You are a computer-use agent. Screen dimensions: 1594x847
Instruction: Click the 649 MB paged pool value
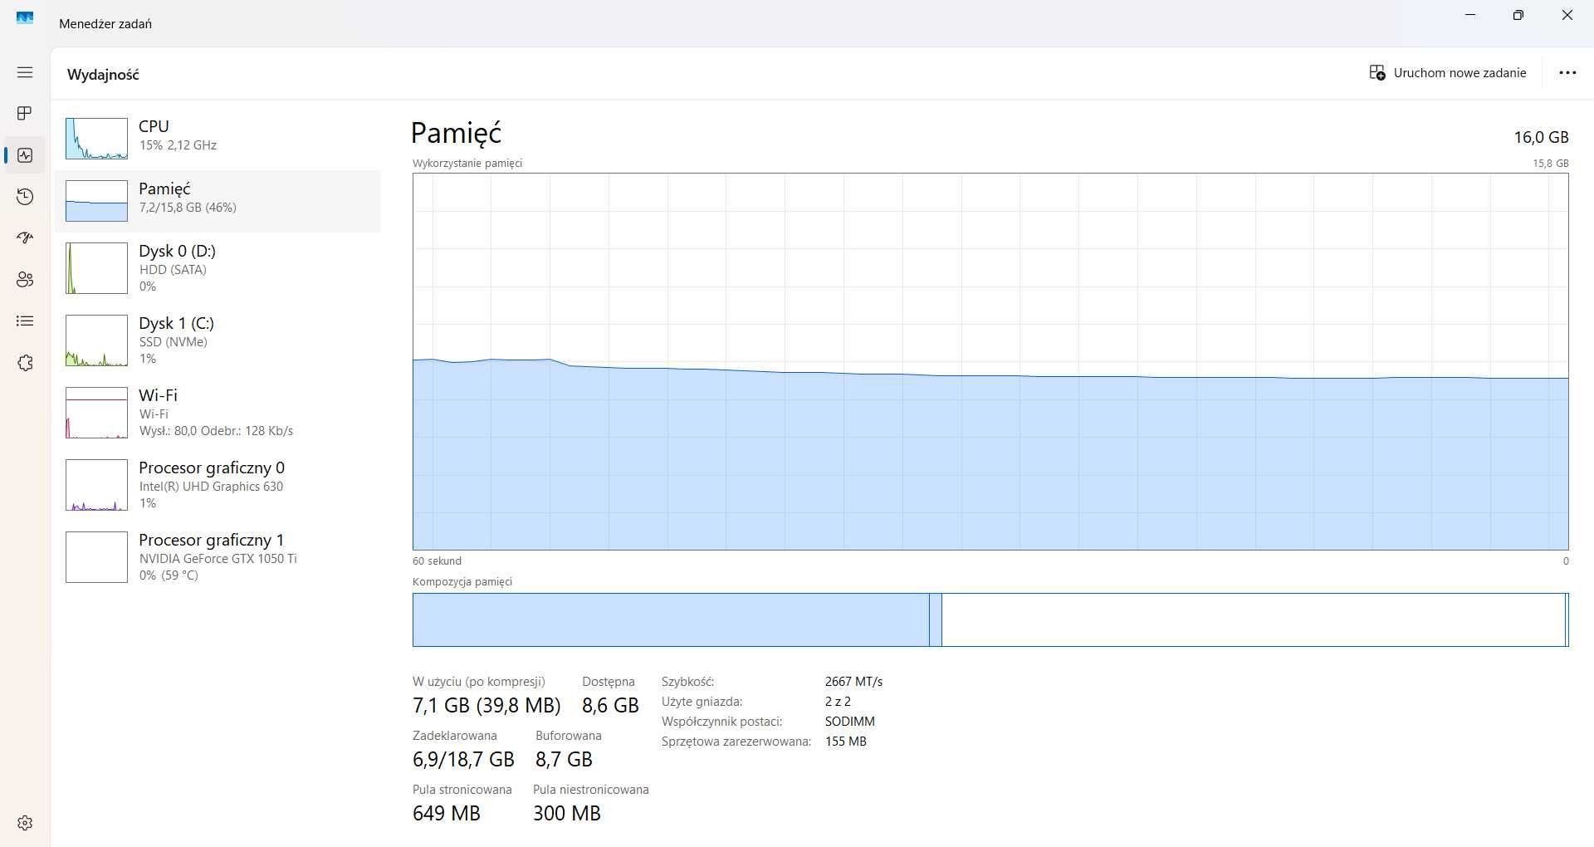point(447,814)
